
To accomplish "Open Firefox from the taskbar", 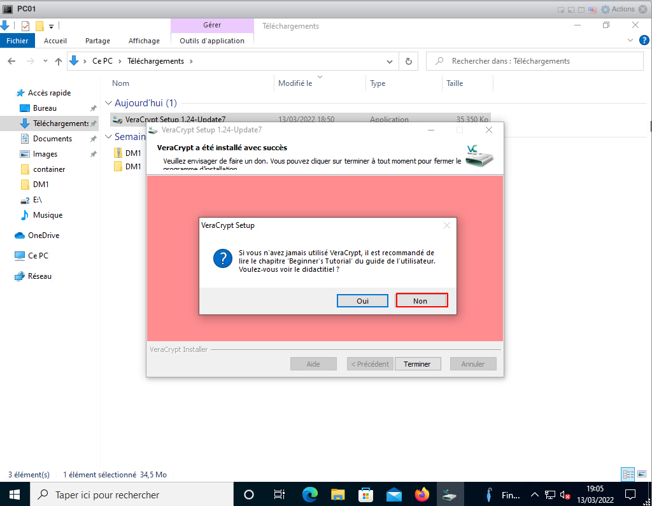I will (422, 495).
